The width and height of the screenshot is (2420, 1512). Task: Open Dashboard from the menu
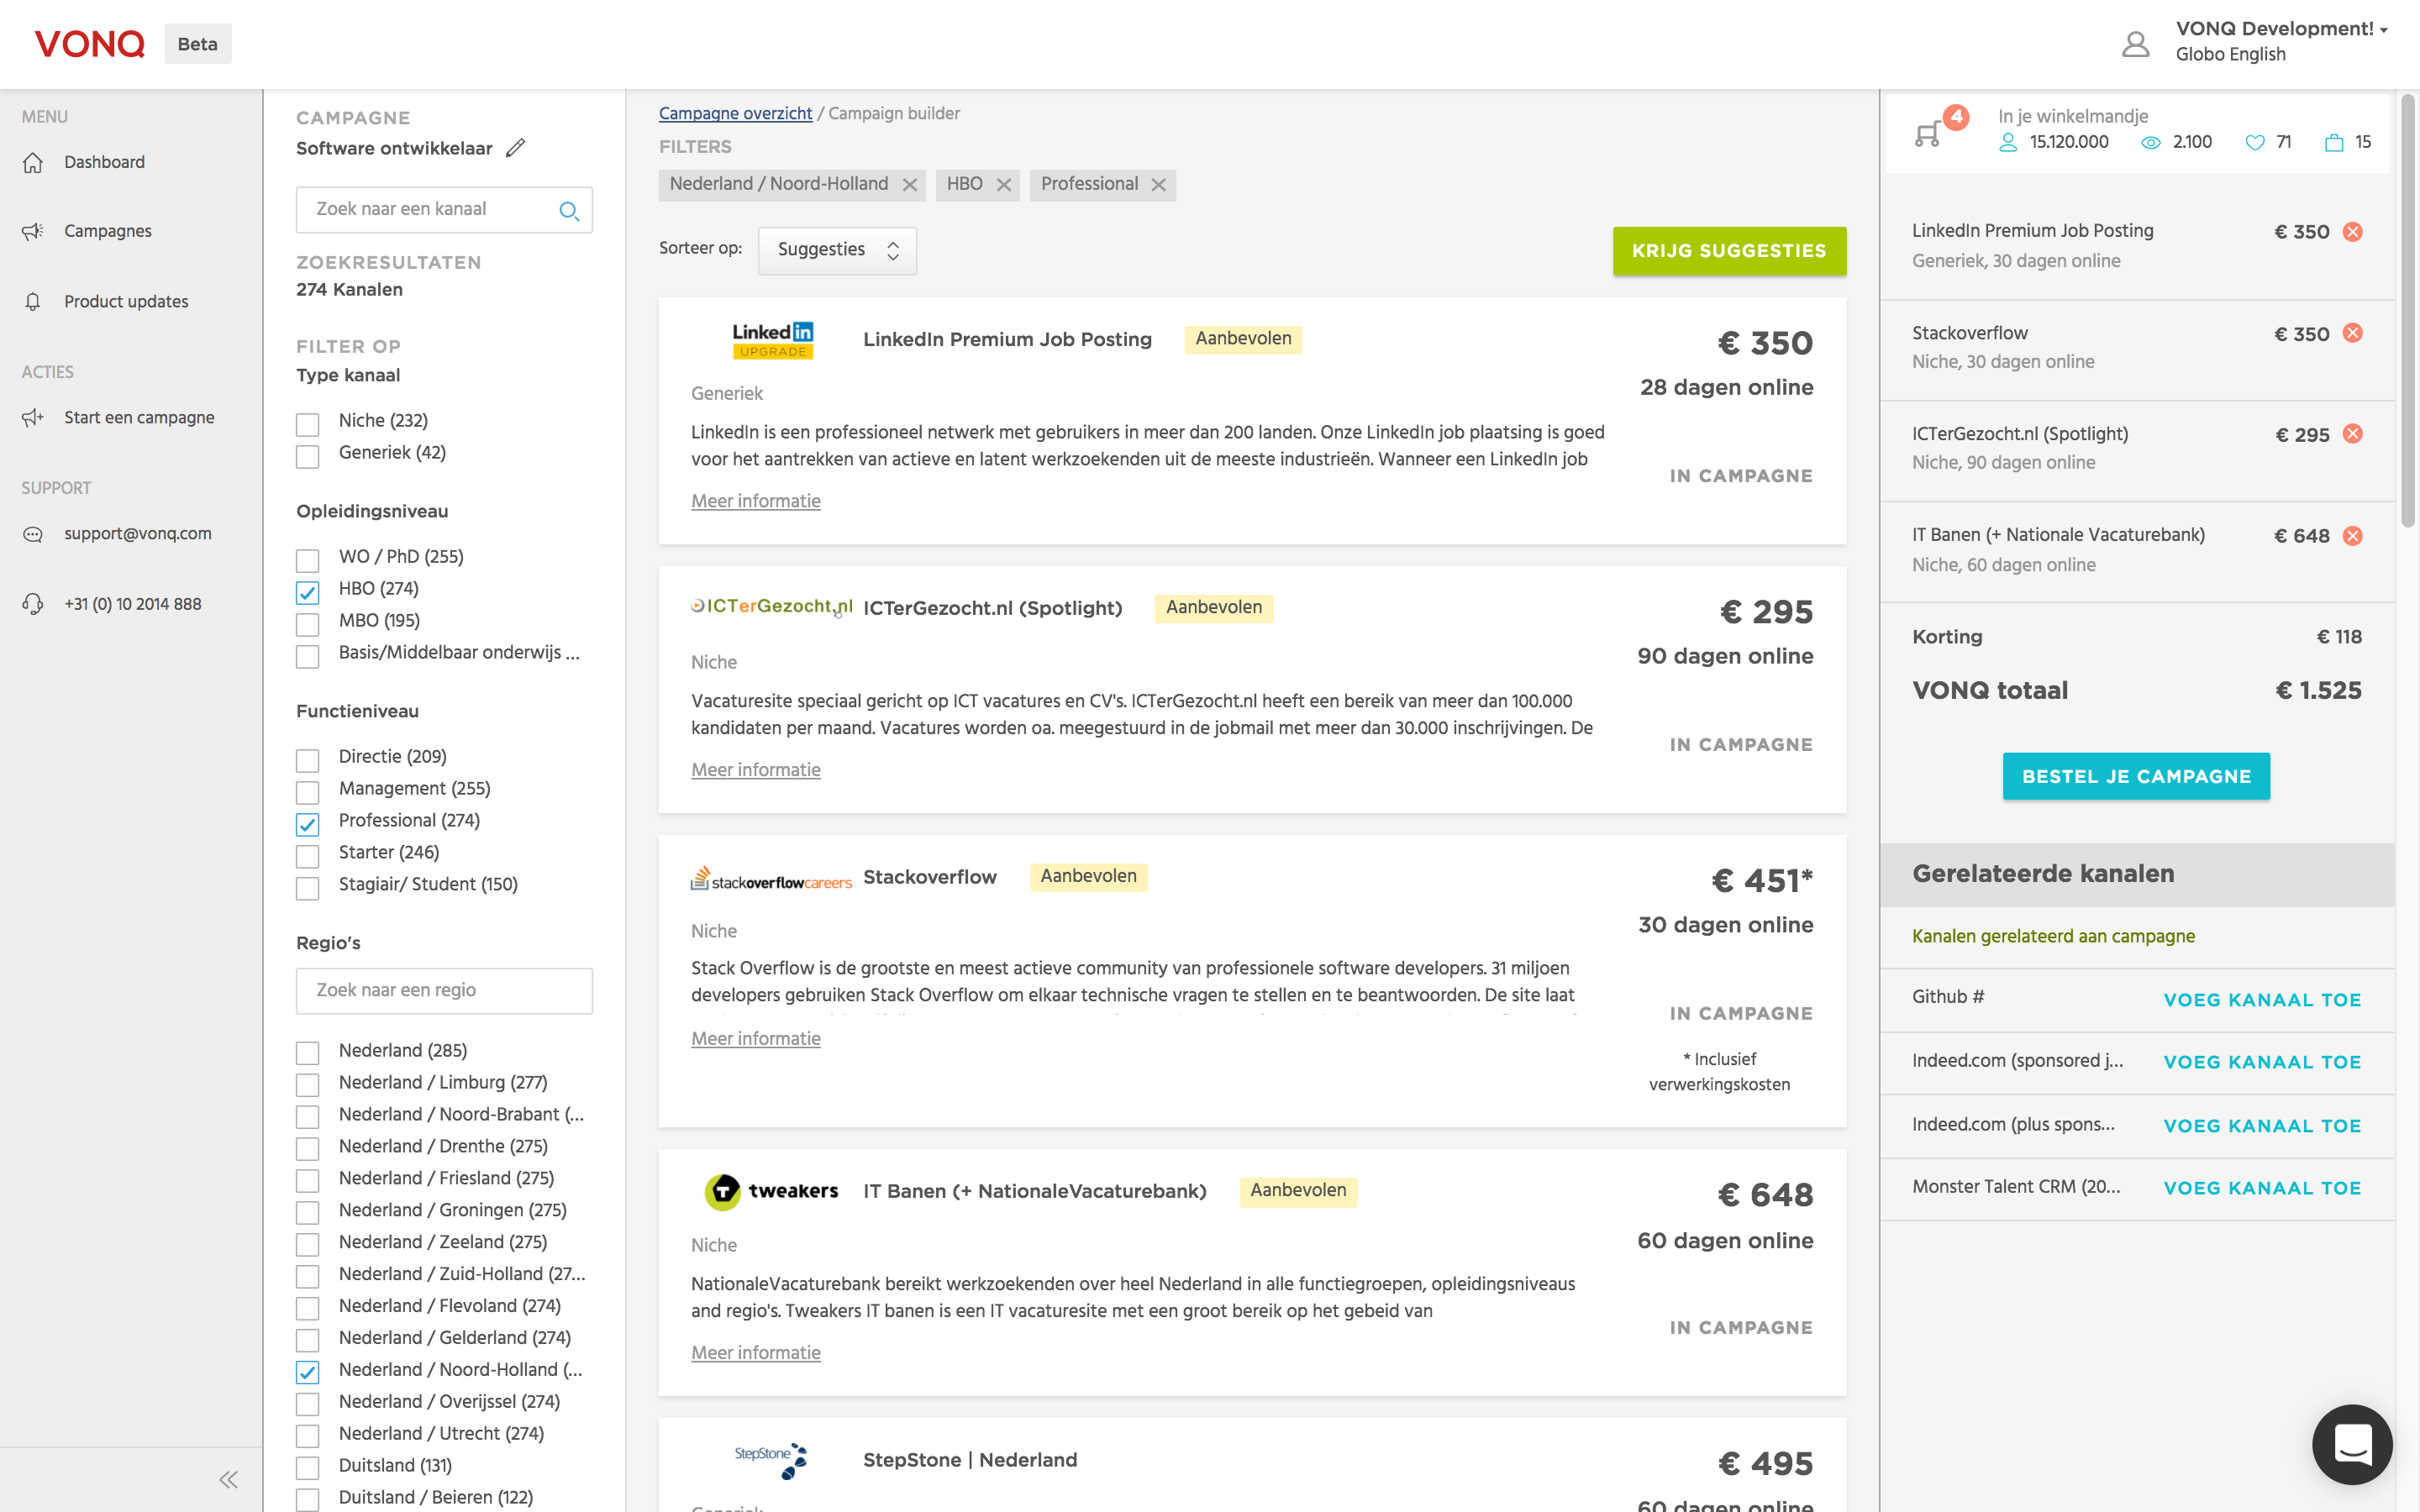104,162
